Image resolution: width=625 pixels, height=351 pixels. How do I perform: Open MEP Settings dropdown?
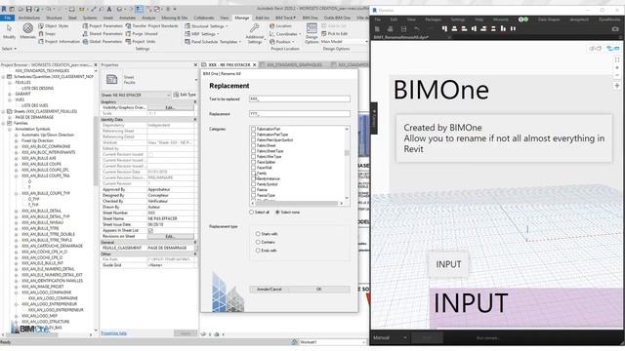tap(202, 34)
